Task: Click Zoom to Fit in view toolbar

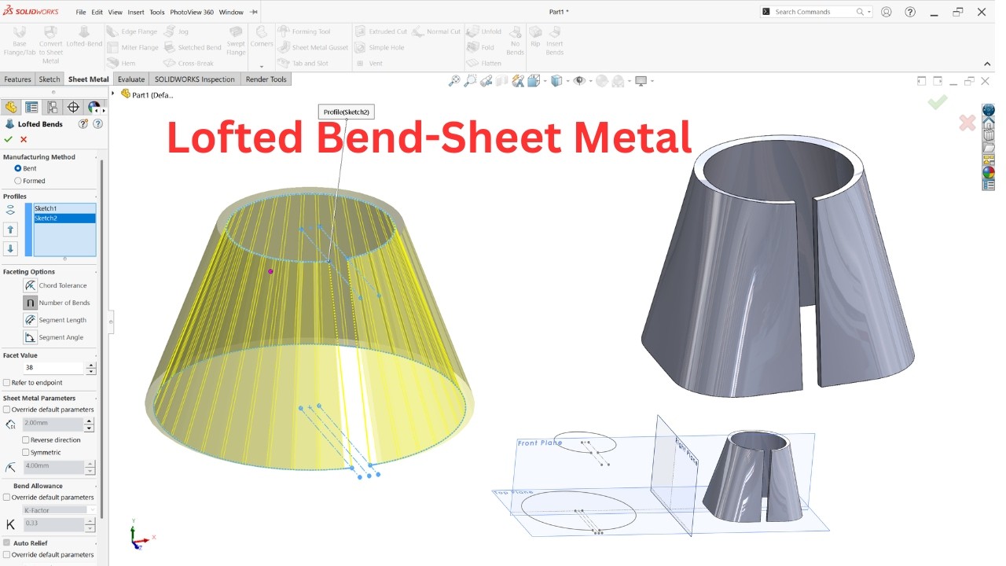Action: (454, 80)
